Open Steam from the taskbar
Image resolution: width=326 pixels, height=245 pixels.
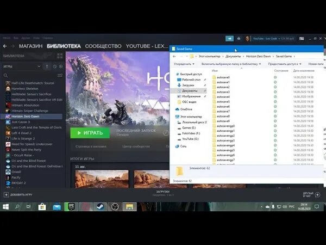pyautogui.click(x=100, y=207)
